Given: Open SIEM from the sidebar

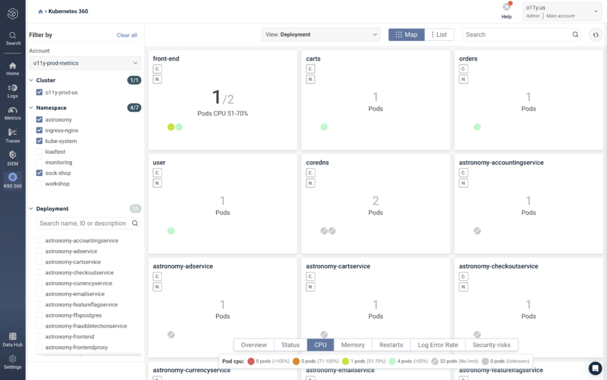Looking at the screenshot, I should click(x=12, y=158).
